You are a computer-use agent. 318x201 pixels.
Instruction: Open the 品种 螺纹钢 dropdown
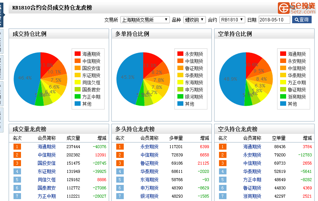pos(195,19)
